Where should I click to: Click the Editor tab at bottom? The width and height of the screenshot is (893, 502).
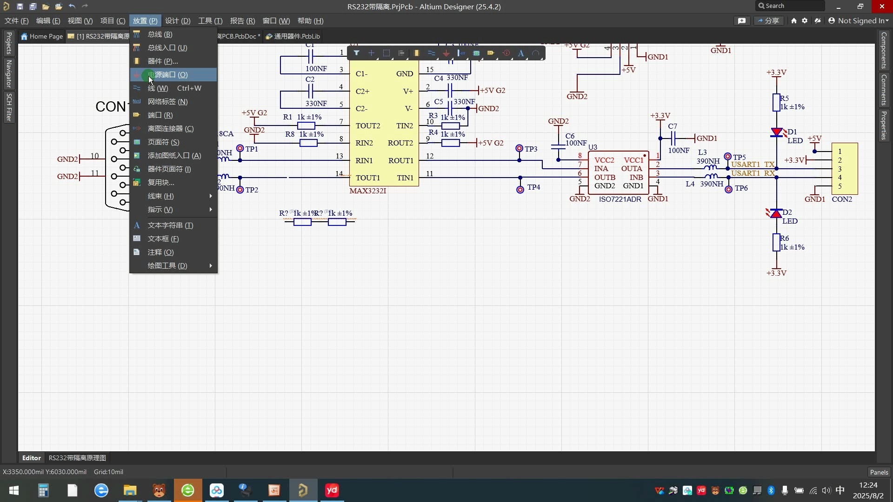click(32, 458)
